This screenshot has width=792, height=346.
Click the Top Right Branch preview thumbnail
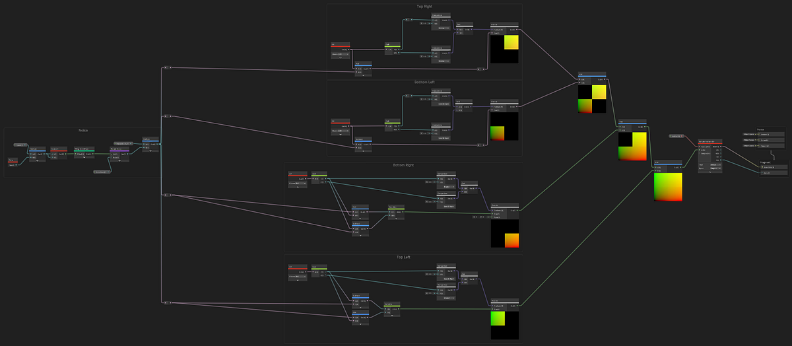tap(504, 49)
